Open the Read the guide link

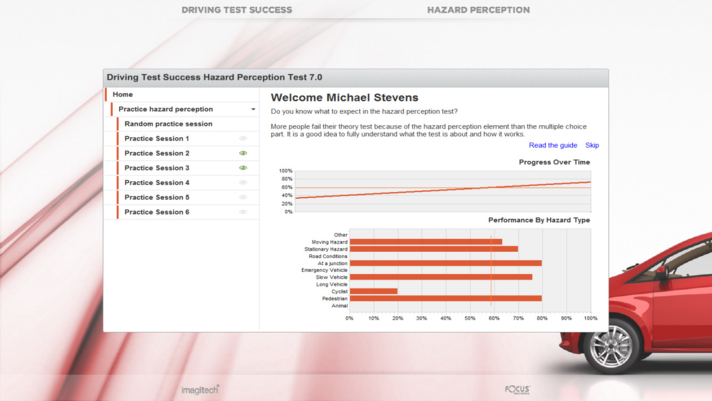coord(552,145)
